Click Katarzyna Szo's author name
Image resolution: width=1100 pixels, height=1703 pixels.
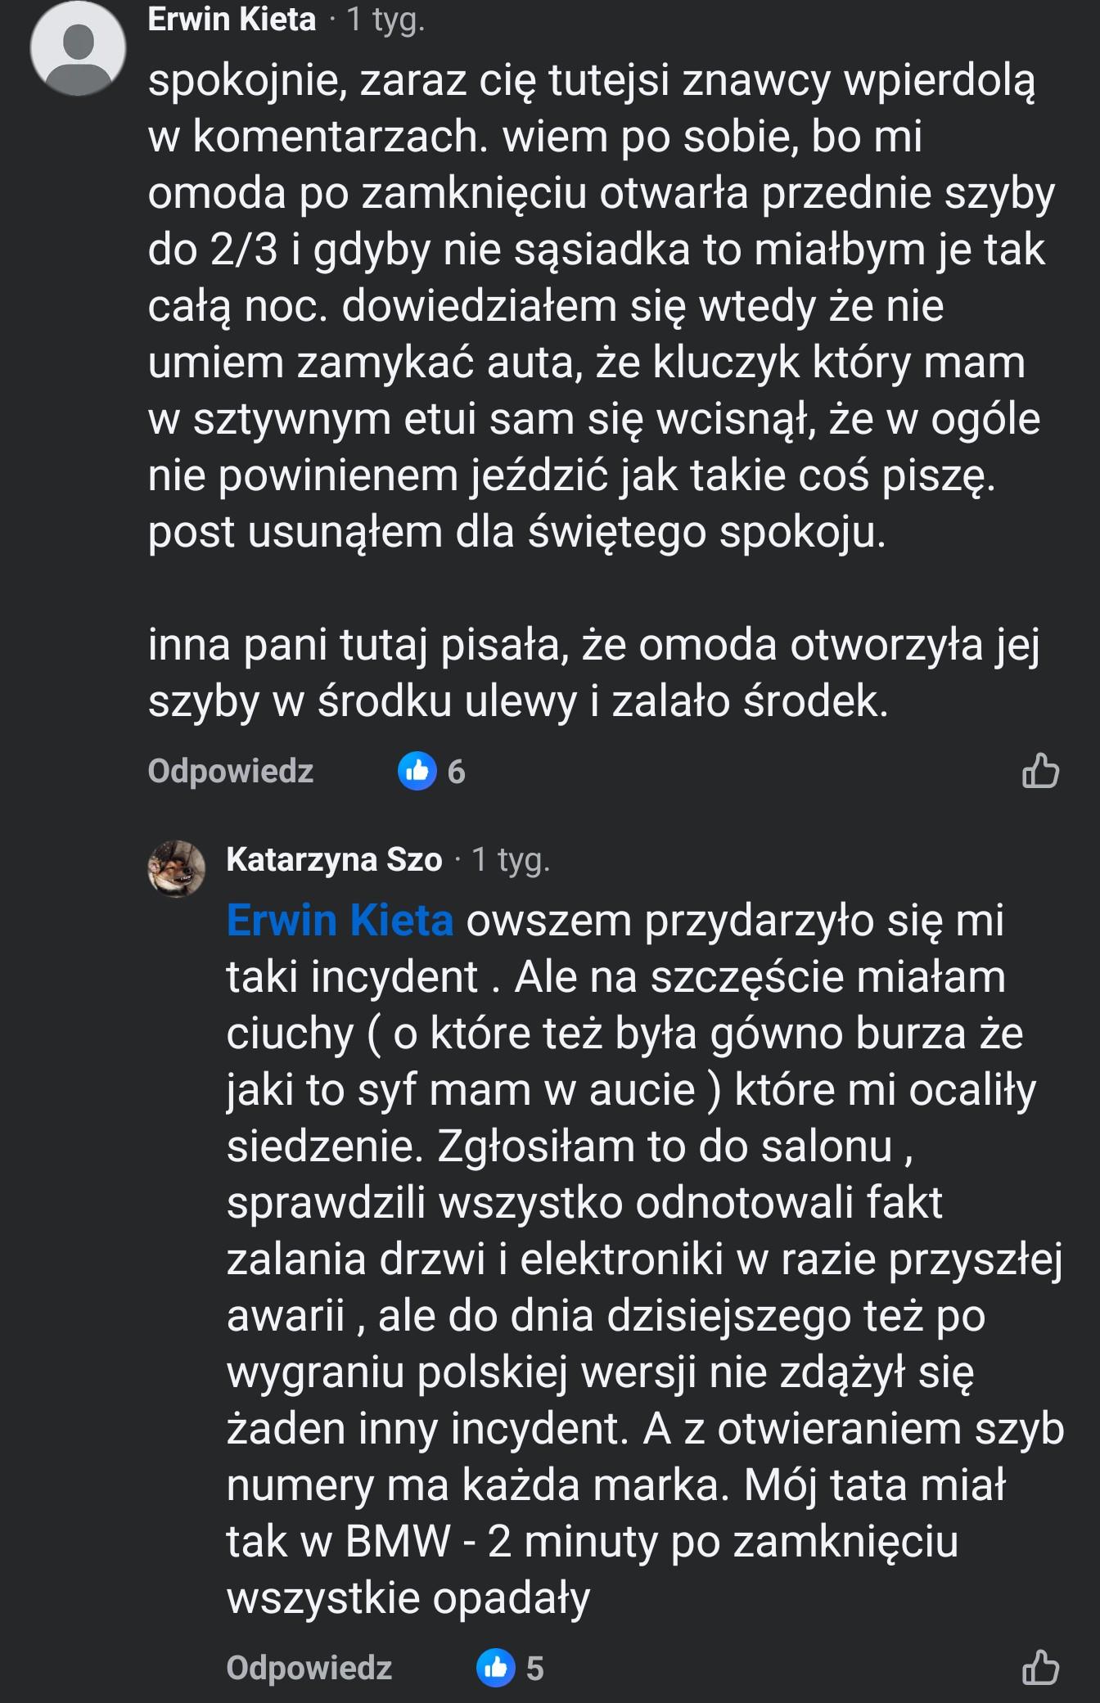coord(334,859)
